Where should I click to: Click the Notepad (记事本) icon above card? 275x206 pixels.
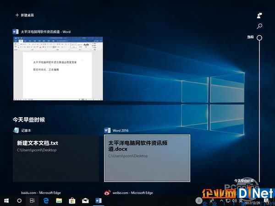point(16,130)
